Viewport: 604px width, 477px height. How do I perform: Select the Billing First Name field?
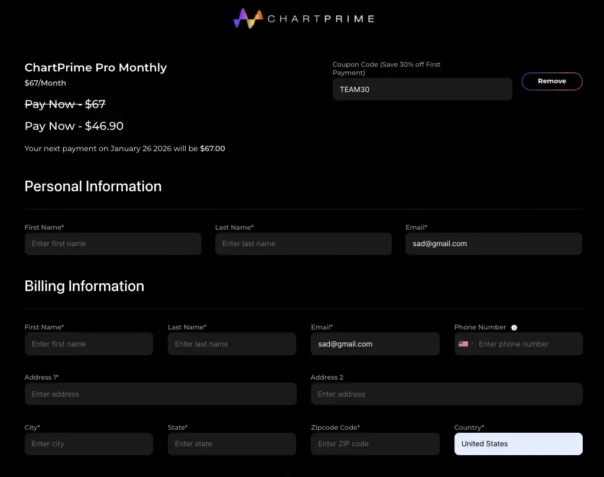[89, 344]
